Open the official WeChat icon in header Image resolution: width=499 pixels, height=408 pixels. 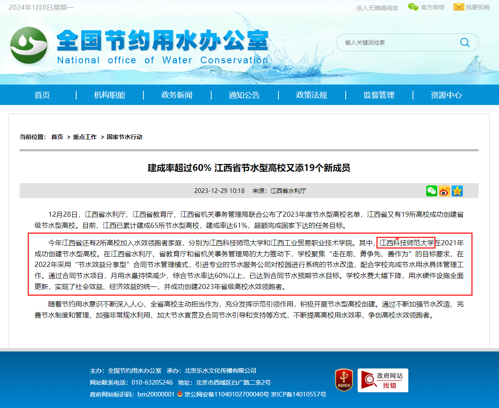coord(413,7)
